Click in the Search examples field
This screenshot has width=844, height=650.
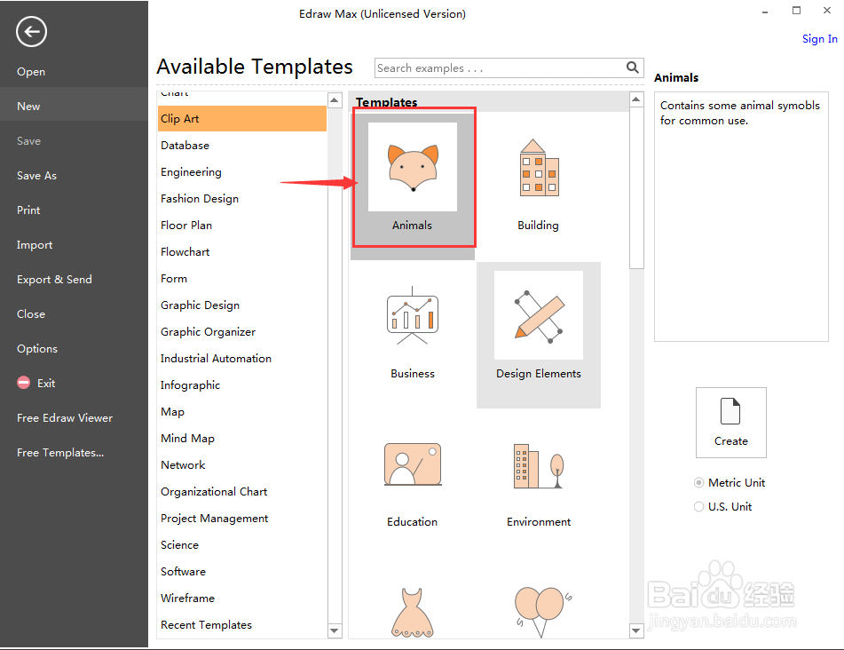500,67
